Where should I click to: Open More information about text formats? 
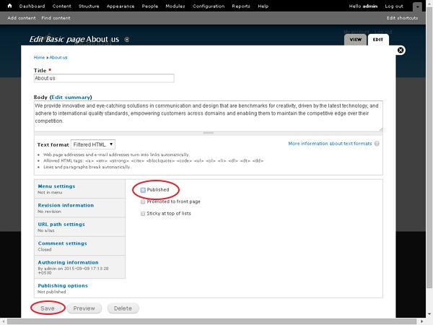click(x=330, y=144)
